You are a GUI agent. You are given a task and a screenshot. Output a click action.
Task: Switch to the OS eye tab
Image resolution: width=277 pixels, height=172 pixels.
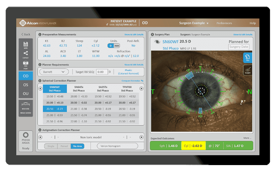[x=26, y=85]
